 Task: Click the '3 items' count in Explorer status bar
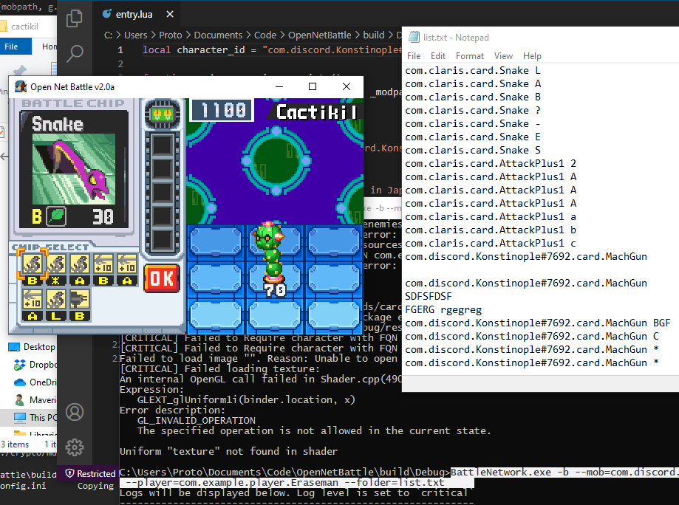15,444
